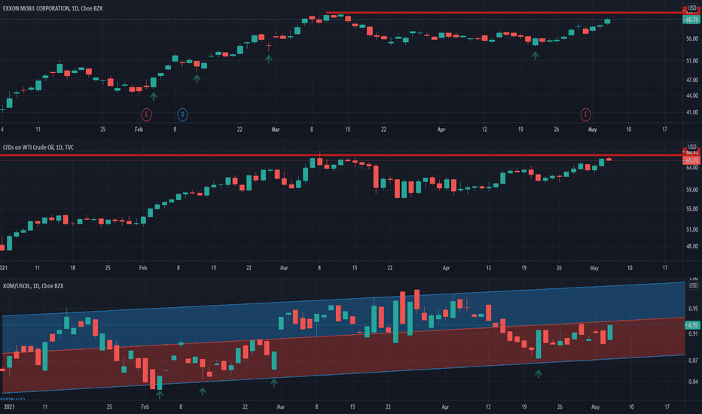Click the Mar date label in Exxon pane

tap(276, 129)
